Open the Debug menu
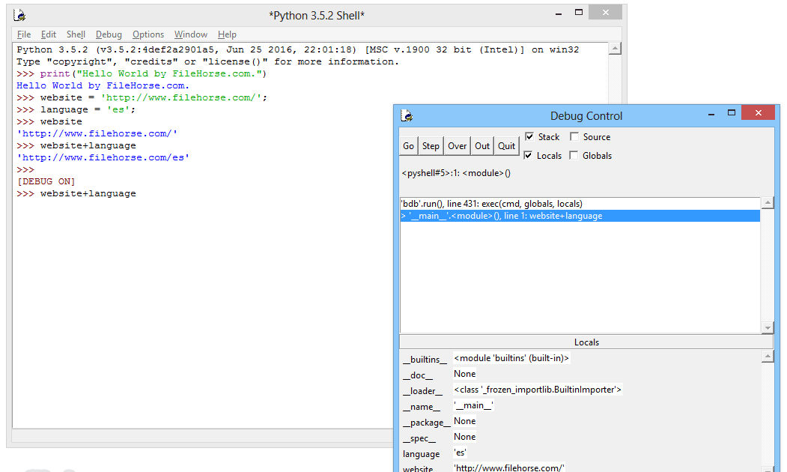 (x=109, y=34)
